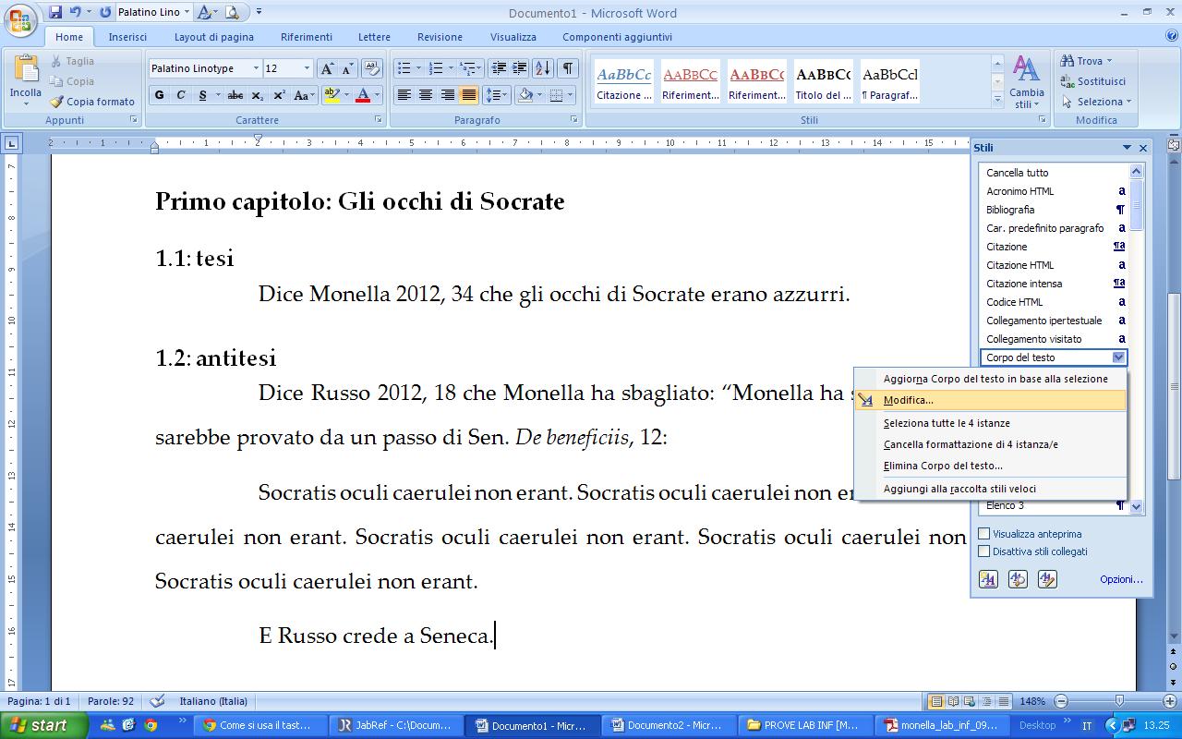Check Disattiva stili collegati
Screen dimensions: 1182x739
(984, 551)
